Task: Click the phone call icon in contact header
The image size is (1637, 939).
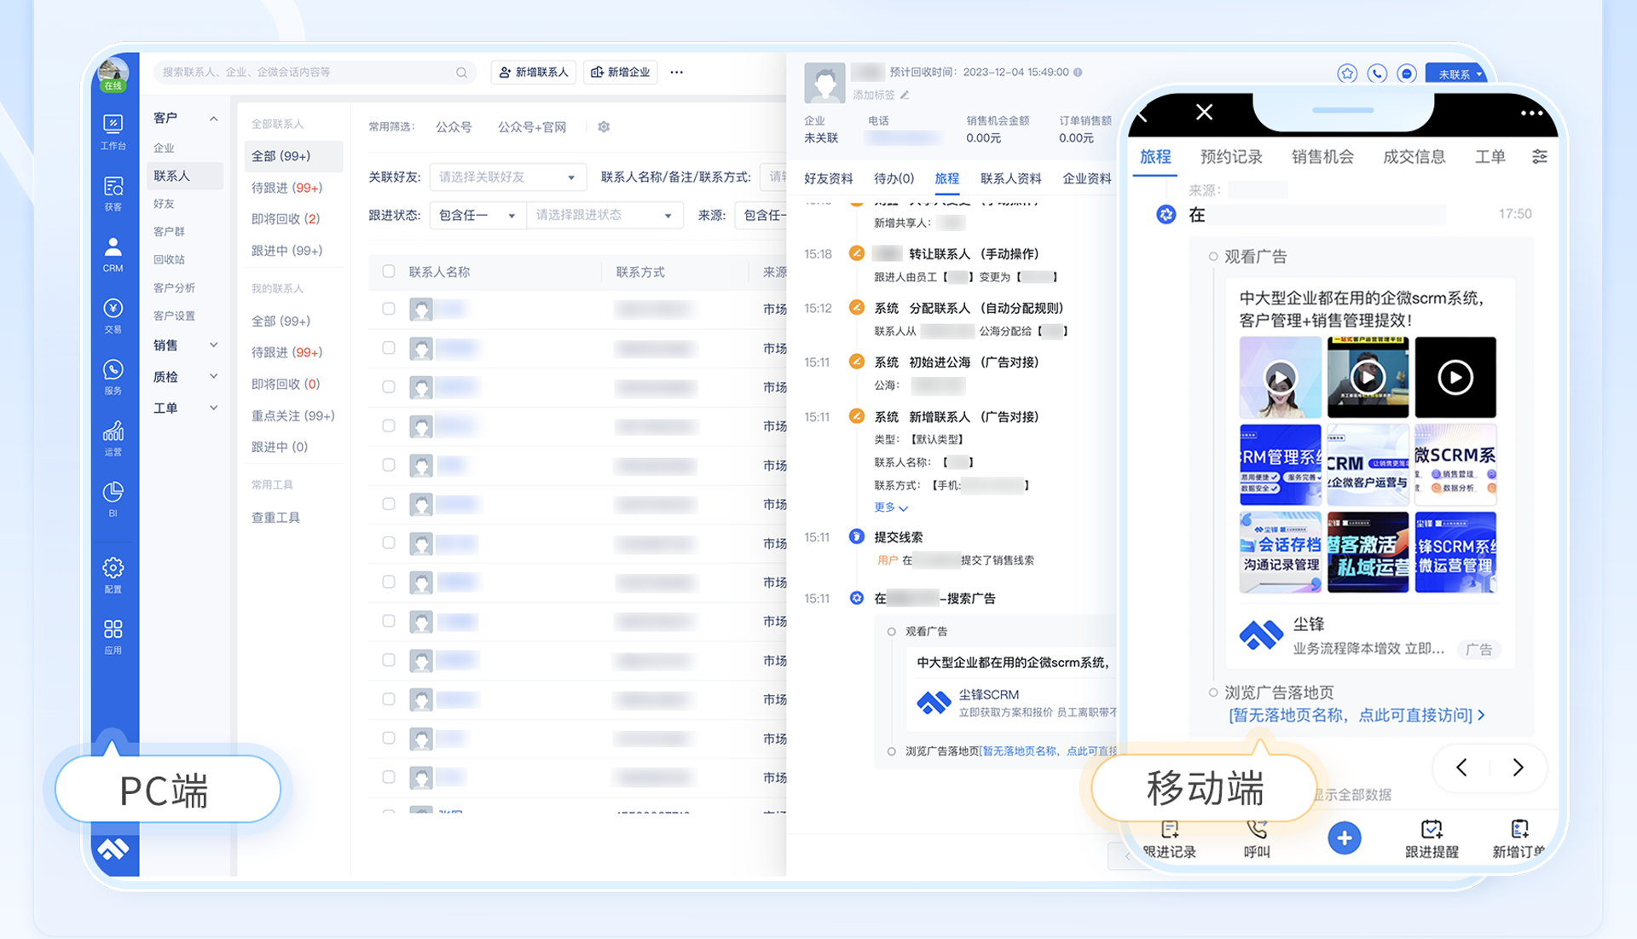Action: (1376, 73)
